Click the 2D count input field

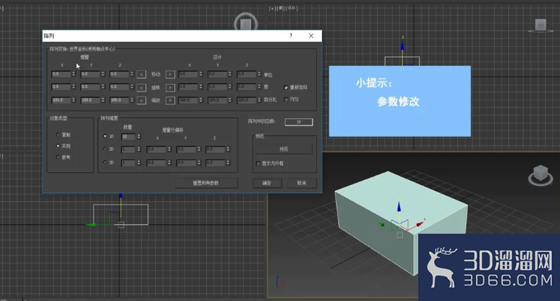click(128, 149)
